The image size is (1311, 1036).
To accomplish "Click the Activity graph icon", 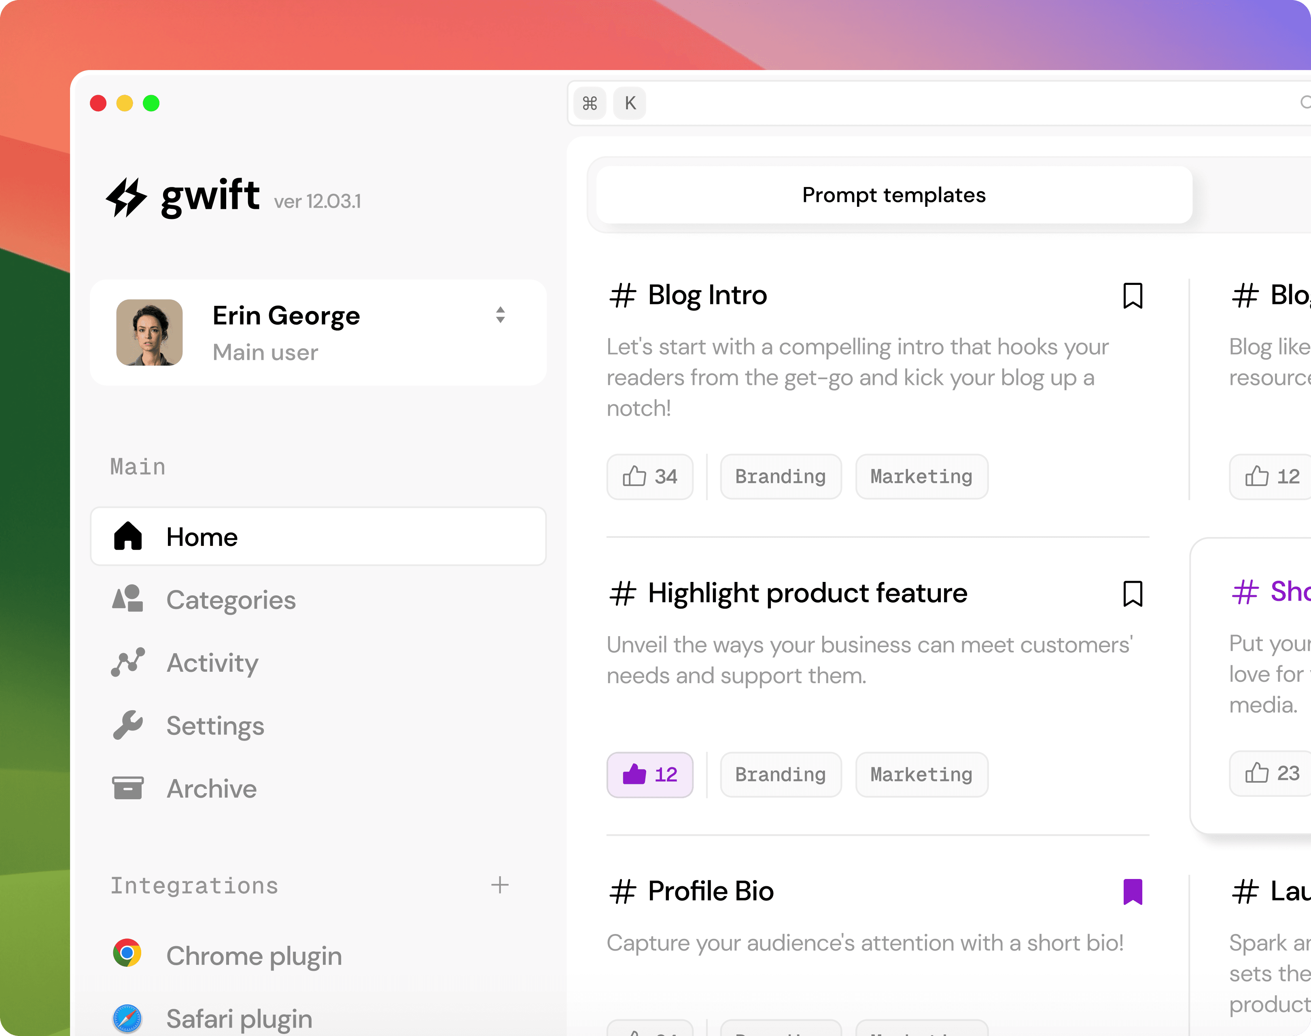I will 128,662.
